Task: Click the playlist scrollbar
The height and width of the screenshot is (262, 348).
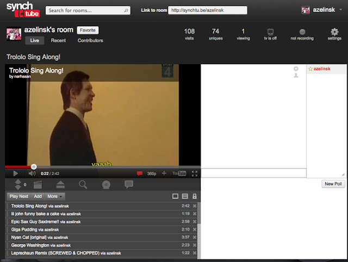Action: coord(199,213)
